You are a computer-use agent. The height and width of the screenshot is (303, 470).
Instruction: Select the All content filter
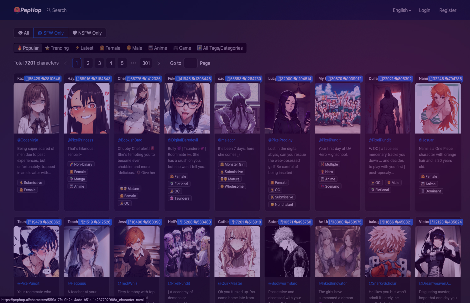[x=23, y=33]
